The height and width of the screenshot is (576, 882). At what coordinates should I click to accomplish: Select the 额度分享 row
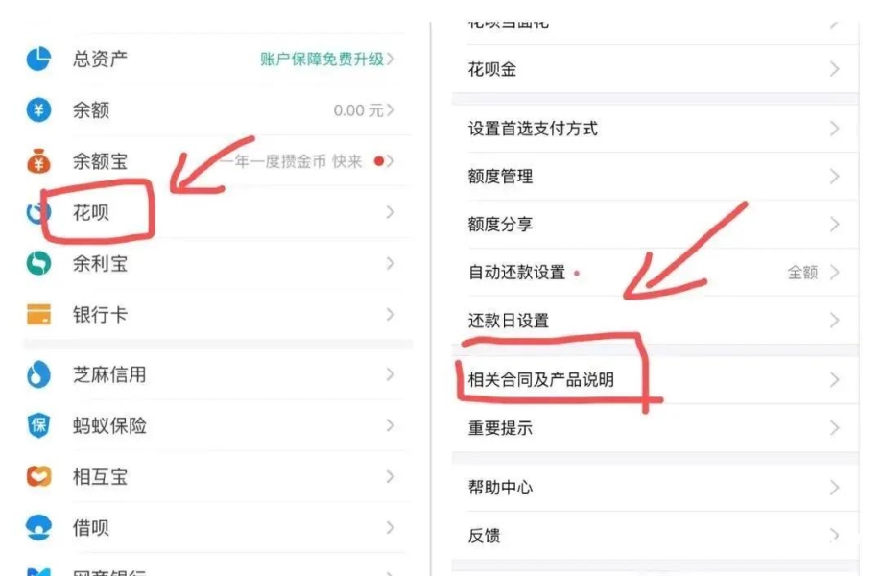(500, 225)
